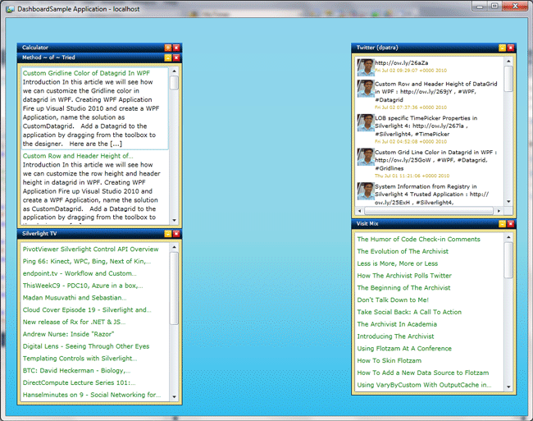Screen dimensions: 533x421
Task: Open Hanselminutes on 9 - Social Networking item
Action: click(x=92, y=395)
